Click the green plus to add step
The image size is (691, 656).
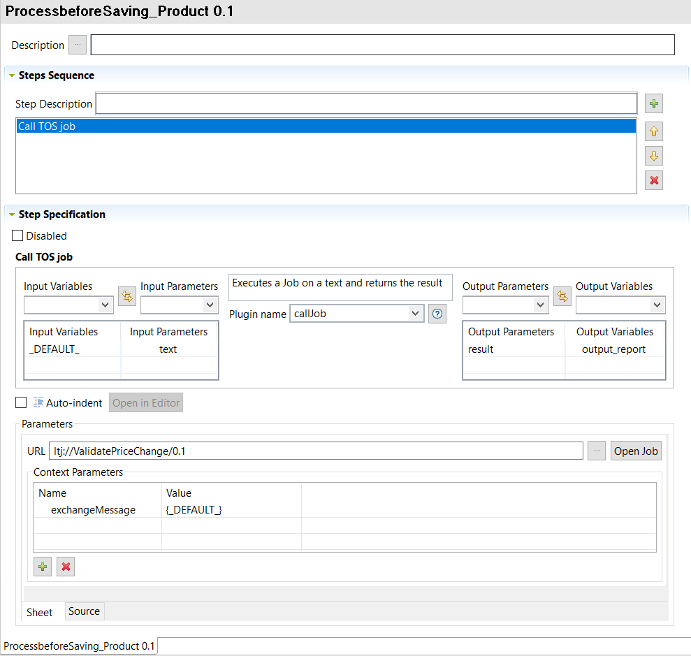tap(653, 104)
